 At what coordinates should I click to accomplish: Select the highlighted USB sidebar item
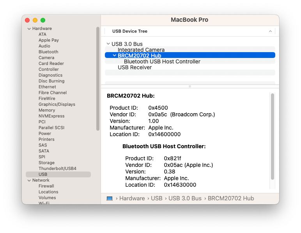[x=58, y=174]
